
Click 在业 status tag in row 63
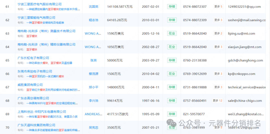(x=172, y=33)
